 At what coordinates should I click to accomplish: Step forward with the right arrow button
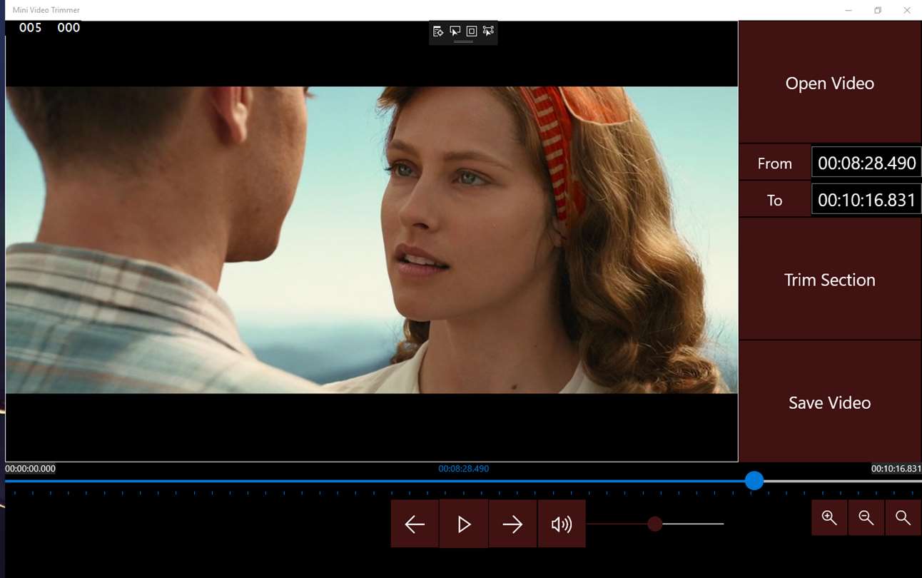[512, 524]
